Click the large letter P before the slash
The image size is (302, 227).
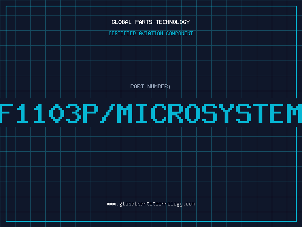[91, 113]
